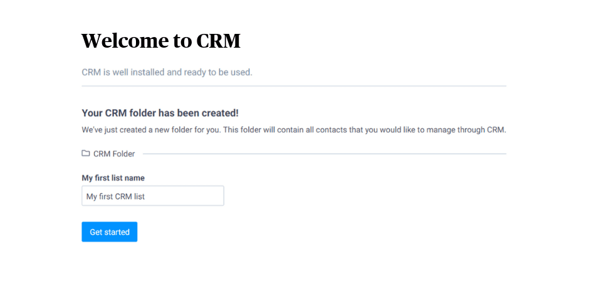Viewport: 589px width, 288px height.
Task: Click the 'Welcome' word in the title
Action: [125, 41]
